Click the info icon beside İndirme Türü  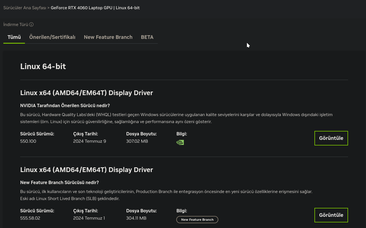coord(31,25)
